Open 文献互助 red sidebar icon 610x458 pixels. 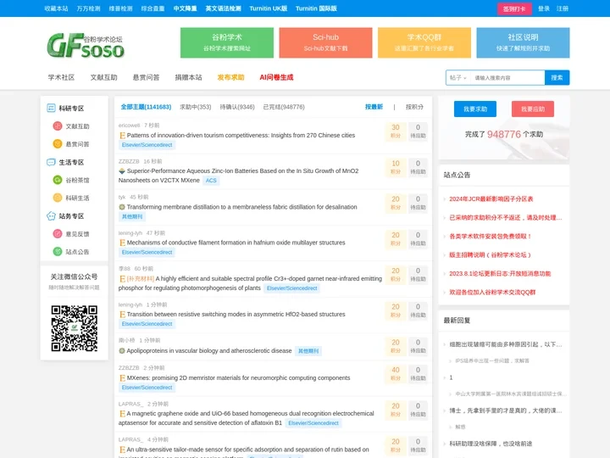[58, 126]
